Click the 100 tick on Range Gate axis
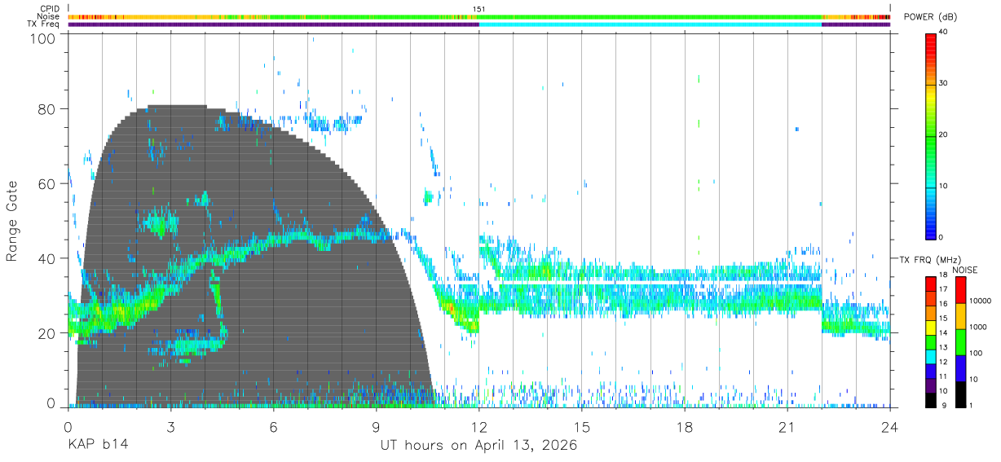Viewport: 1001px width, 462px height. pyautogui.click(x=43, y=38)
